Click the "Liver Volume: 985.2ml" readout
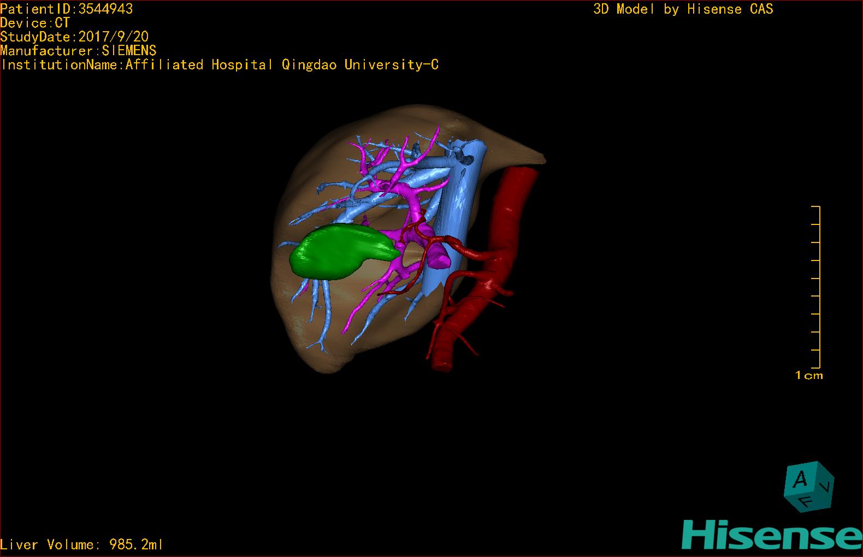This screenshot has width=863, height=557. coord(82,544)
